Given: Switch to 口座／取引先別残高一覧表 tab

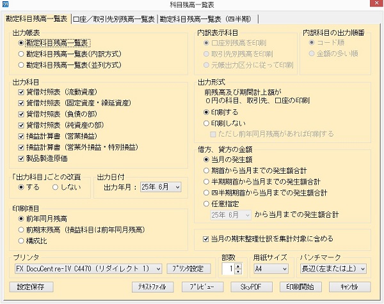Looking at the screenshot, I should click(114, 19).
